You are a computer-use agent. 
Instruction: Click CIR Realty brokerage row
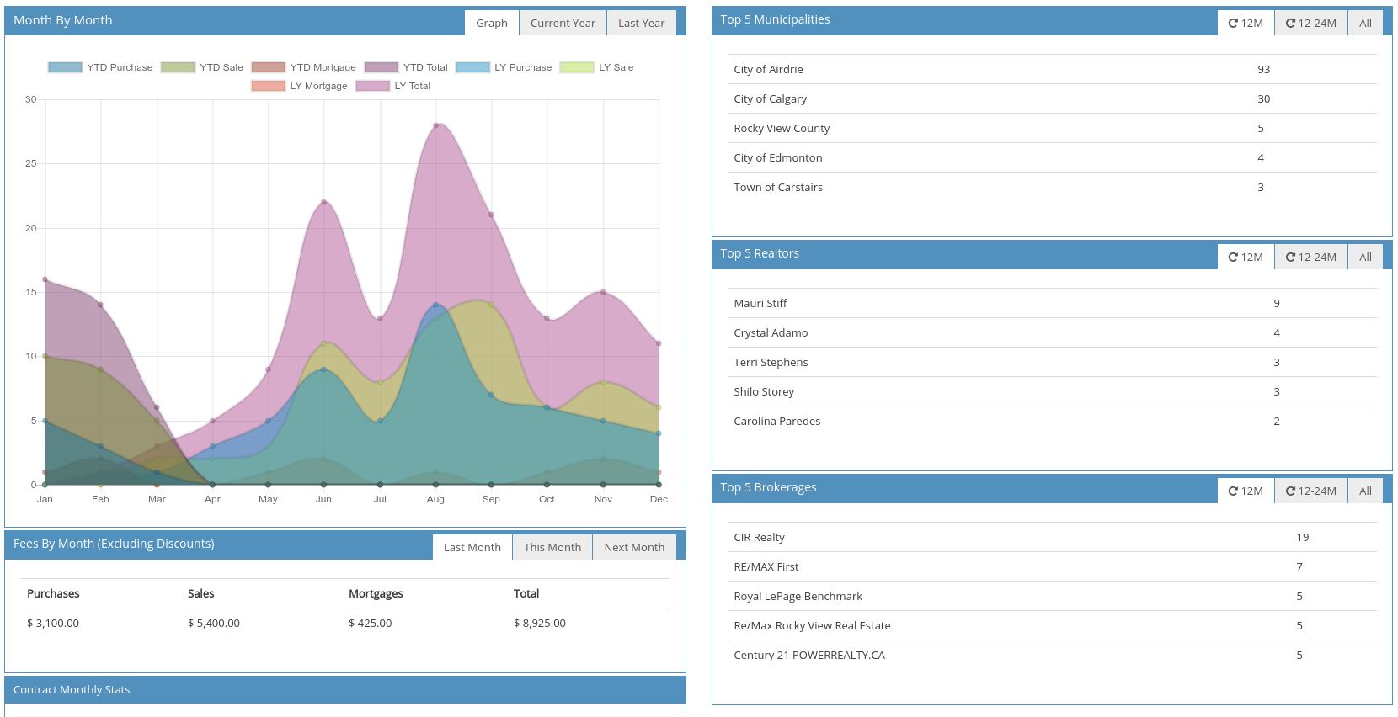(1052, 537)
